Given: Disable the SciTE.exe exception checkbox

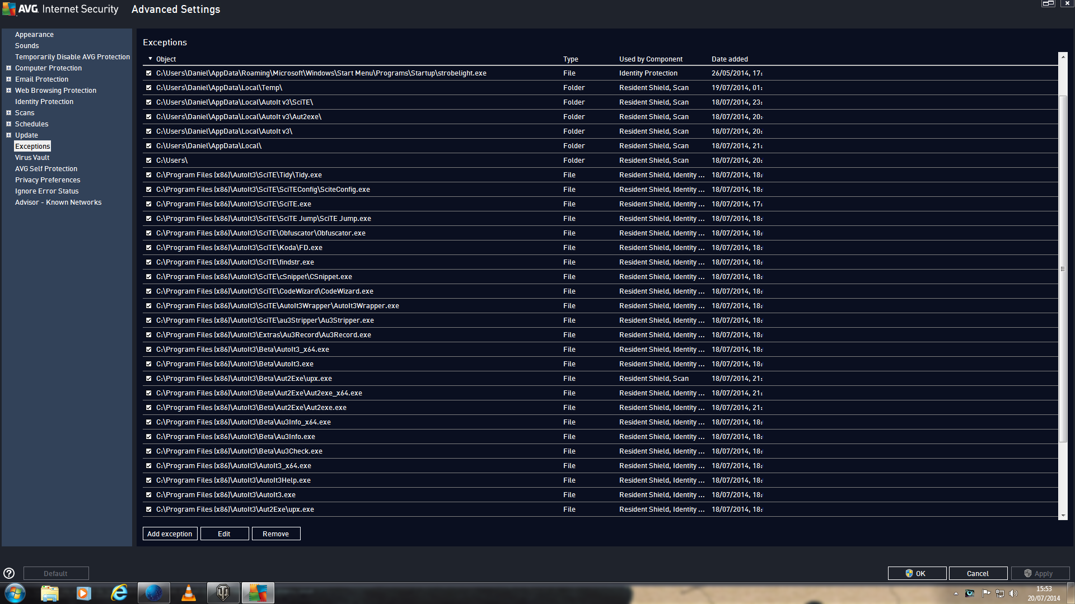Looking at the screenshot, I should tap(149, 204).
